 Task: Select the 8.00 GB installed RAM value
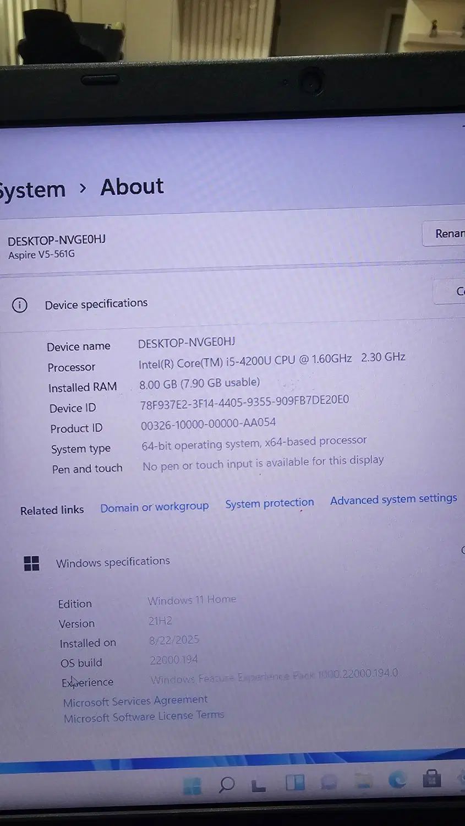pos(199,383)
